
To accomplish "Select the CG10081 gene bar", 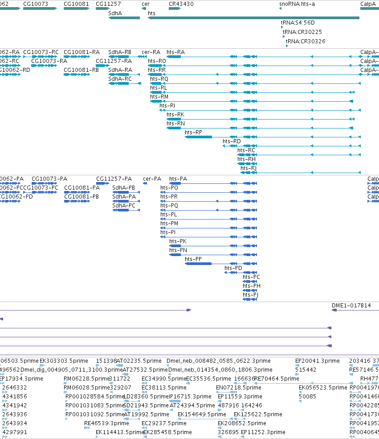I will [x=77, y=8].
